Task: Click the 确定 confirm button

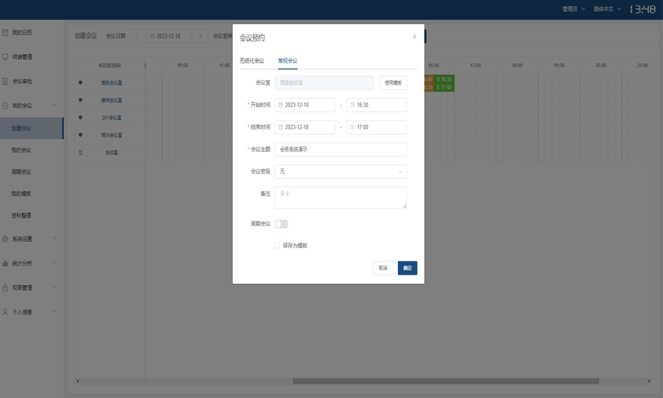Action: [x=407, y=268]
